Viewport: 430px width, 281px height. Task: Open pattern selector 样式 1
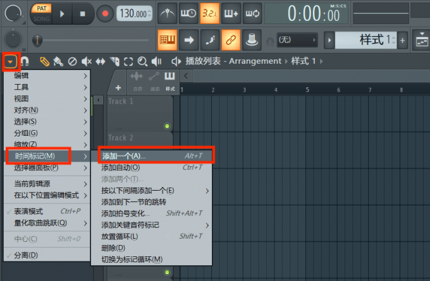(365, 40)
